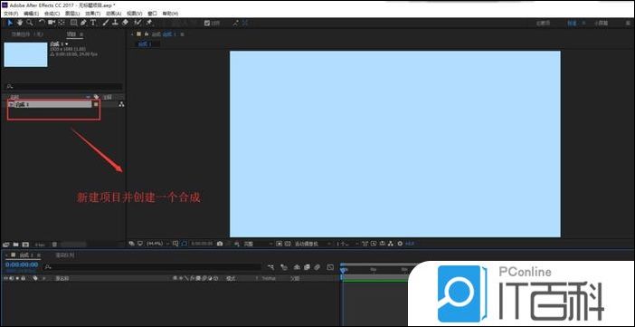The width and height of the screenshot is (635, 327).
Task: Select the Pan Behind anchor tool
Action: coord(62,23)
